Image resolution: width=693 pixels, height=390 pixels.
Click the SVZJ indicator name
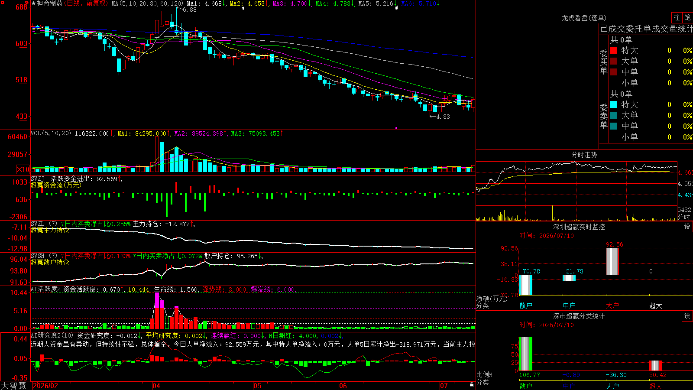(38, 179)
